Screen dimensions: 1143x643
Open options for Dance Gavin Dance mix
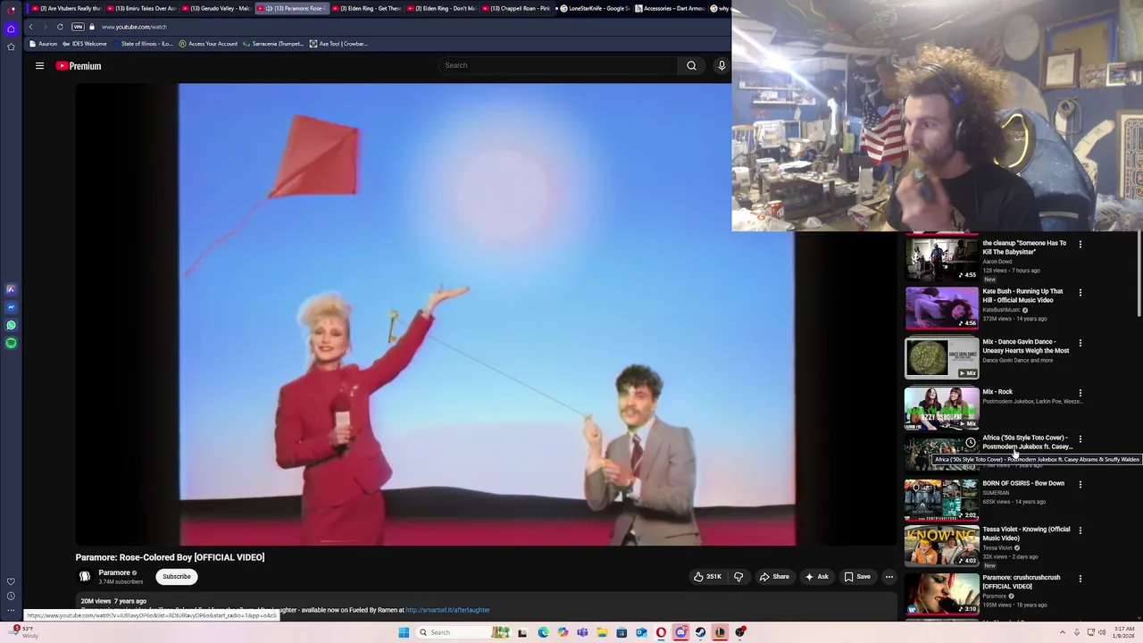coord(1080,342)
